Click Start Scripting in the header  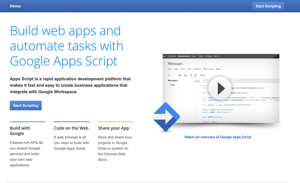[268, 6]
